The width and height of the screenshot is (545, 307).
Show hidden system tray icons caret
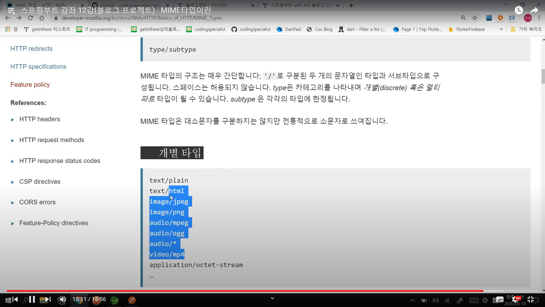(x=413, y=301)
